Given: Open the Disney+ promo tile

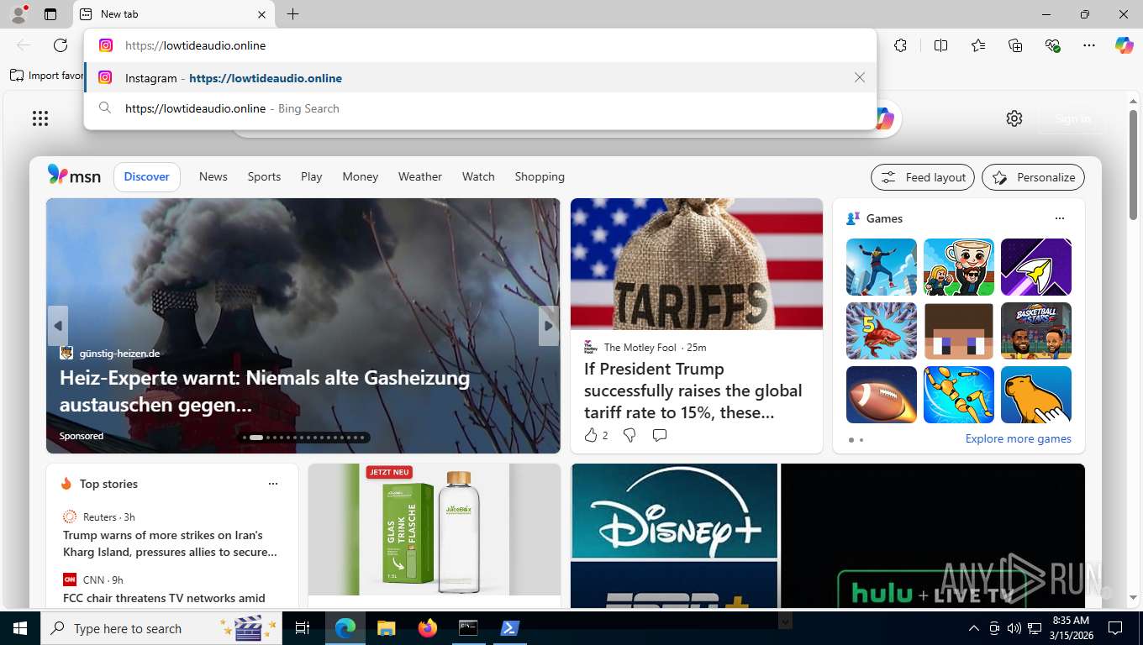Looking at the screenshot, I should [674, 511].
